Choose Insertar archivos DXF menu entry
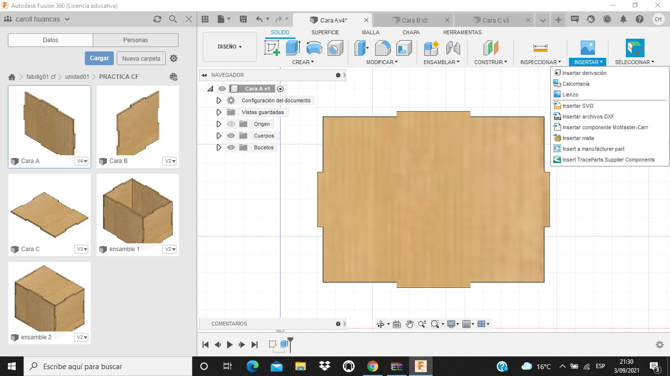The height and width of the screenshot is (376, 670). point(588,117)
